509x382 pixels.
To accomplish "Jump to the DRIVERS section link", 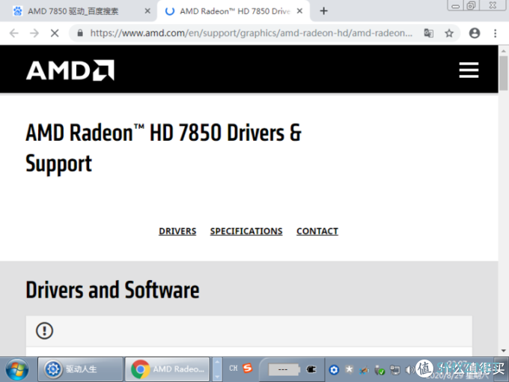I will (x=177, y=231).
